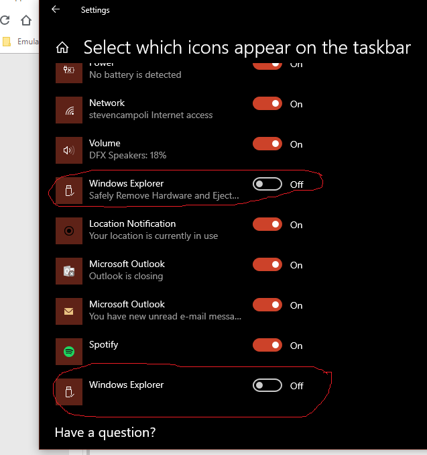The height and width of the screenshot is (455, 427).
Task: Click 'Safely Remove Hardware and Eject...' text
Action: pos(164,196)
